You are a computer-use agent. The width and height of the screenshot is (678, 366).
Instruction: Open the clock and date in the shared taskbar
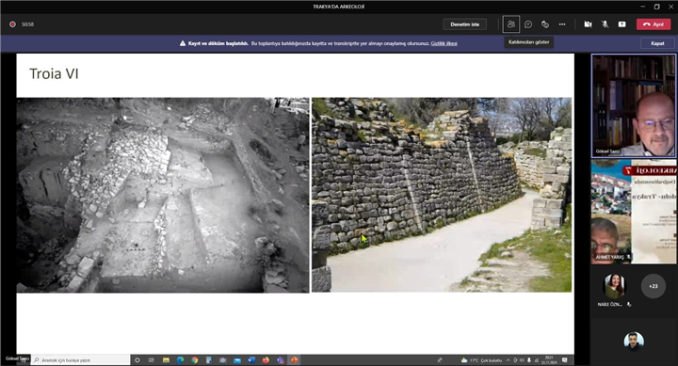coord(549,360)
